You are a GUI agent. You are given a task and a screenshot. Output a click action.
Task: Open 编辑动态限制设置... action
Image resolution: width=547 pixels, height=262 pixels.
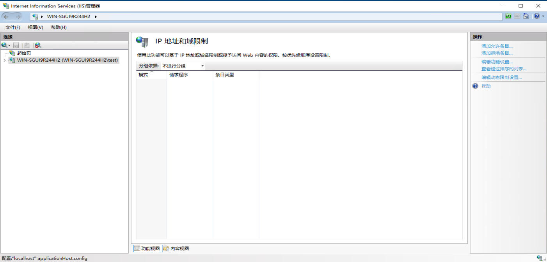(x=501, y=77)
